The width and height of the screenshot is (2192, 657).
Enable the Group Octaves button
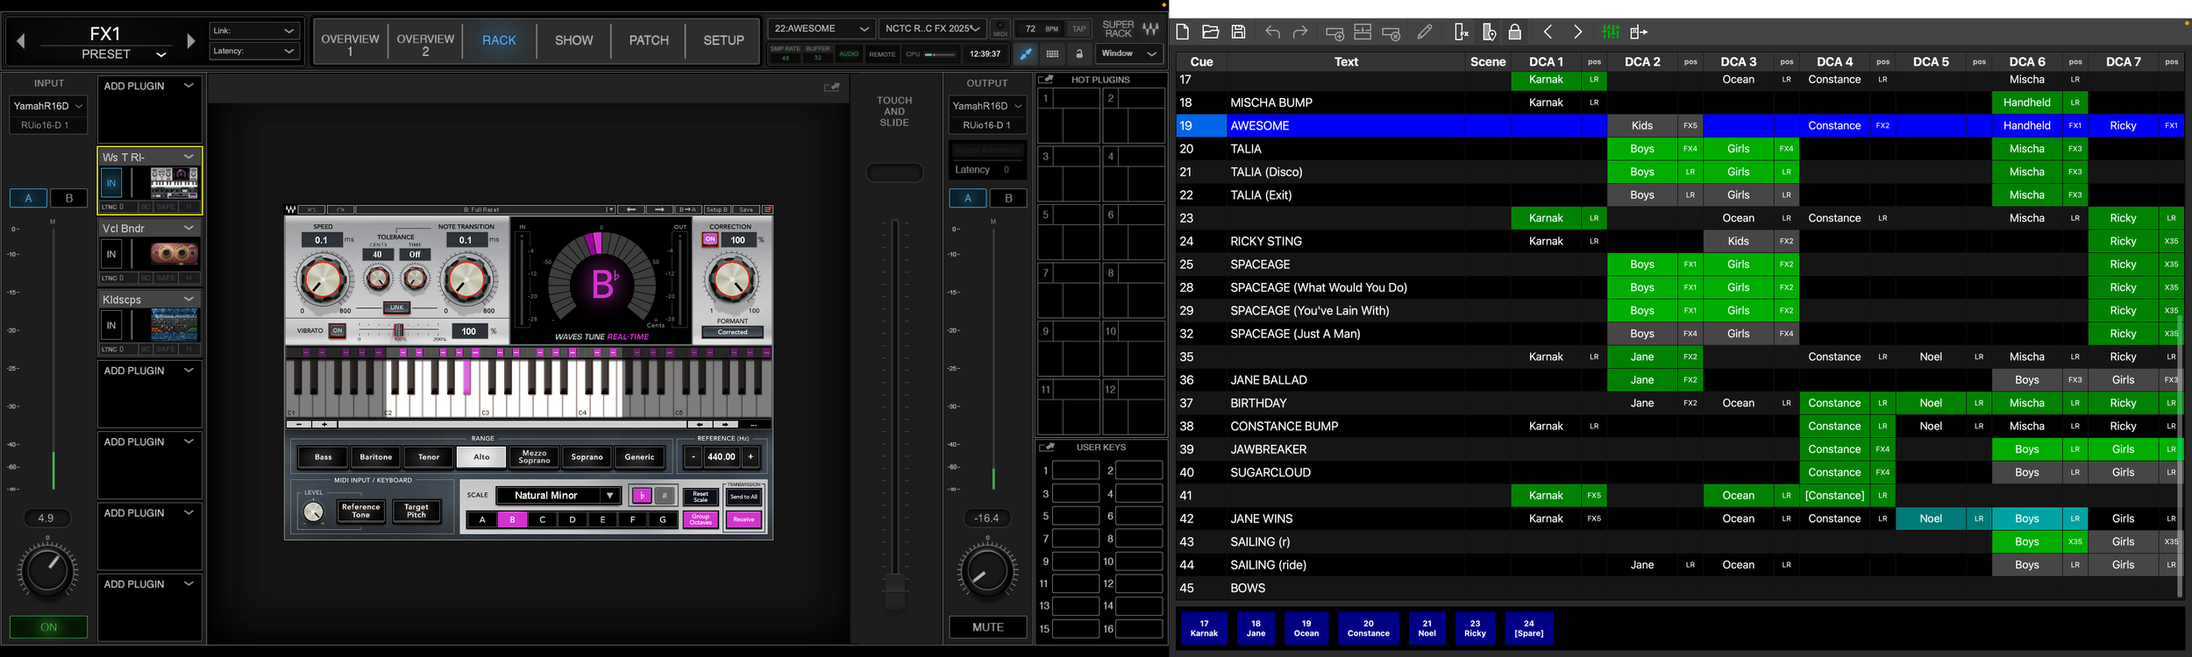(701, 519)
